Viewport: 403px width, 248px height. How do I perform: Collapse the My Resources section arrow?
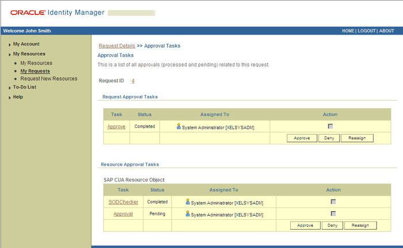coord(10,54)
